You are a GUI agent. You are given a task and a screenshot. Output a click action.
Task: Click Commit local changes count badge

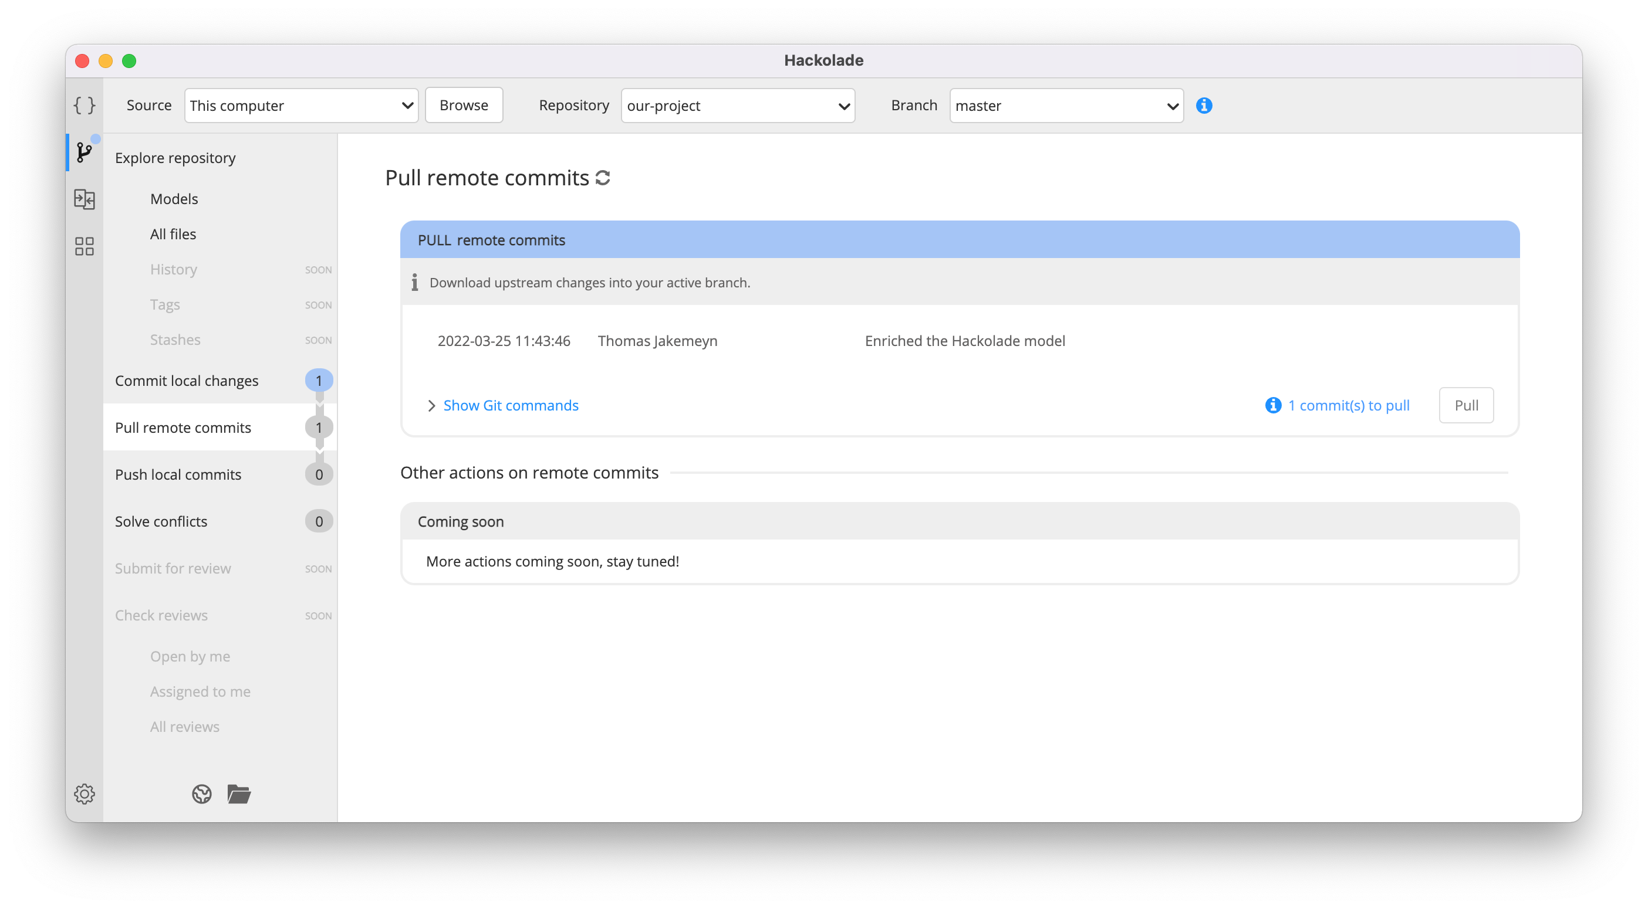[319, 381]
